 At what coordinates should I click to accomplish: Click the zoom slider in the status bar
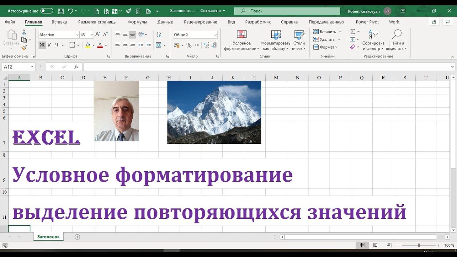(419, 246)
